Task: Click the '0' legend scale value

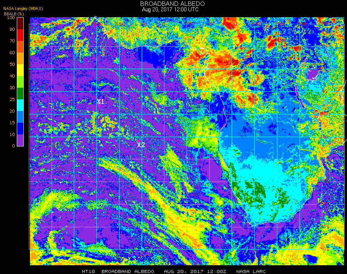Action: click(14, 146)
